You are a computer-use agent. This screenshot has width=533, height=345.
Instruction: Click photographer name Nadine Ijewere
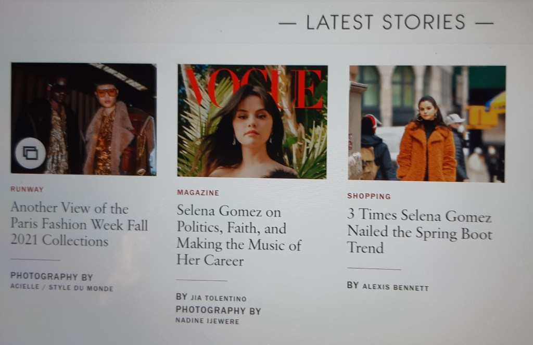click(207, 321)
